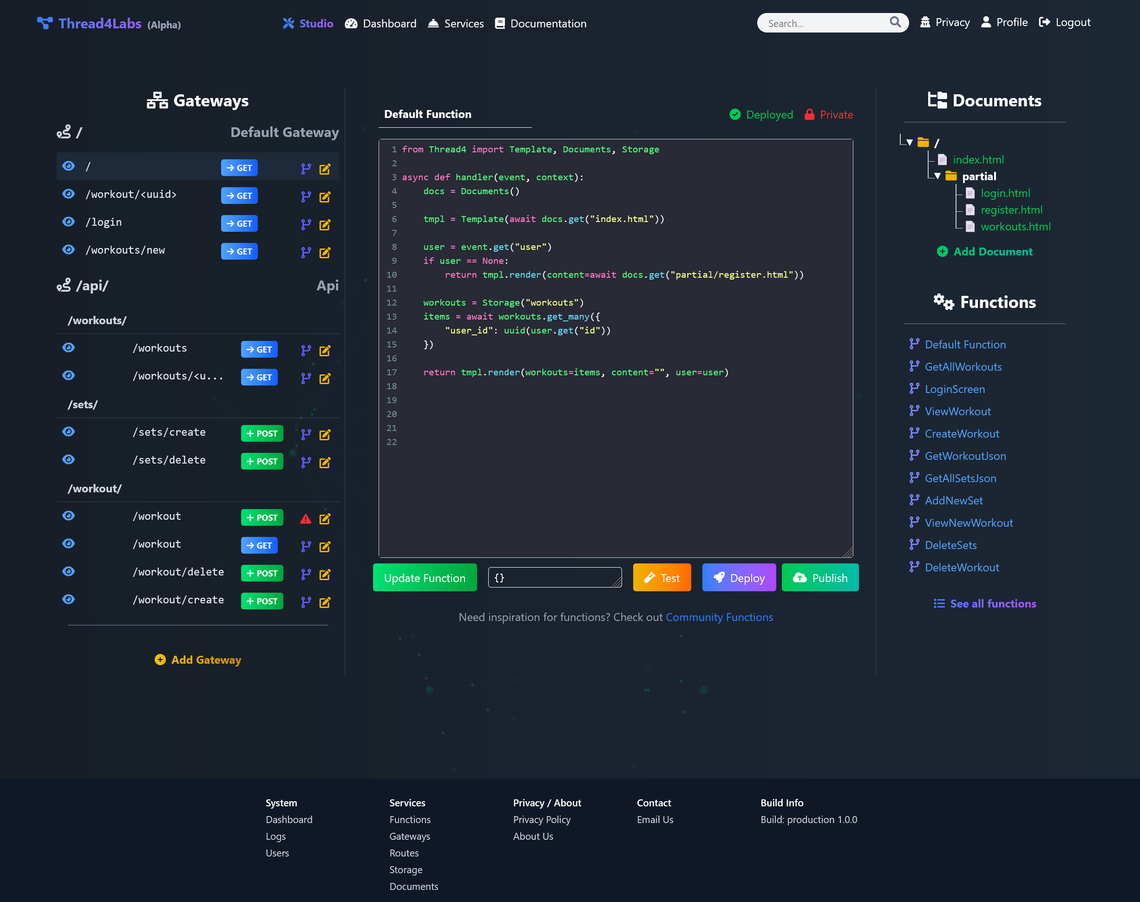Collapse the partial folder

(x=937, y=176)
